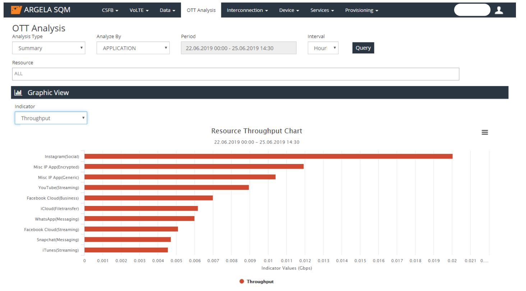Expand the Data menu
The width and height of the screenshot is (526, 291).
167,10
